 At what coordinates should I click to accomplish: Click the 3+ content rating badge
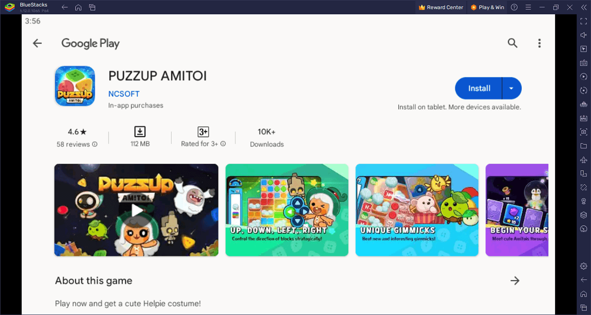(203, 132)
